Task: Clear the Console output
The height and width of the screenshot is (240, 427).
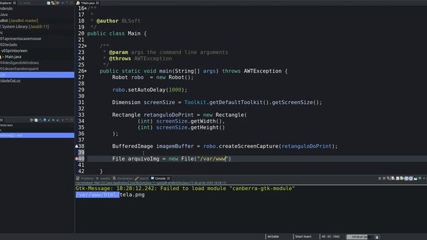Action: click(x=393, y=179)
